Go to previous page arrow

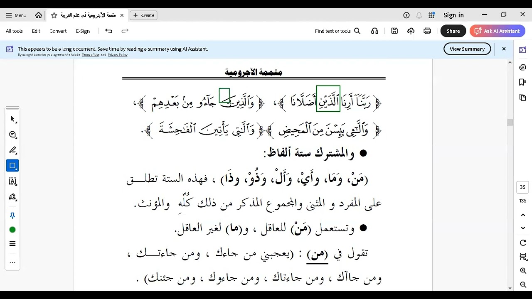point(523,215)
